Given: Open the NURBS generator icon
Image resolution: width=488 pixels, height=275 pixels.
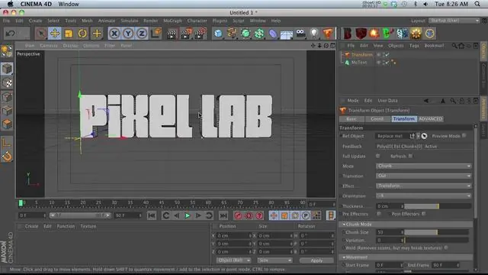Looking at the screenshot, I should click(x=246, y=34).
